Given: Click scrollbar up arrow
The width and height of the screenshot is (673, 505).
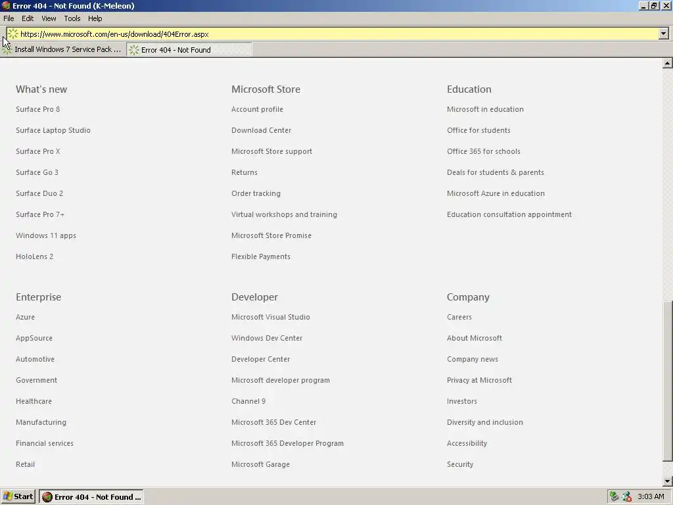Looking at the screenshot, I should 667,64.
